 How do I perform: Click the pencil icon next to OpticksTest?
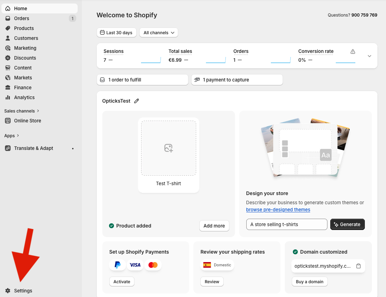pyautogui.click(x=137, y=101)
